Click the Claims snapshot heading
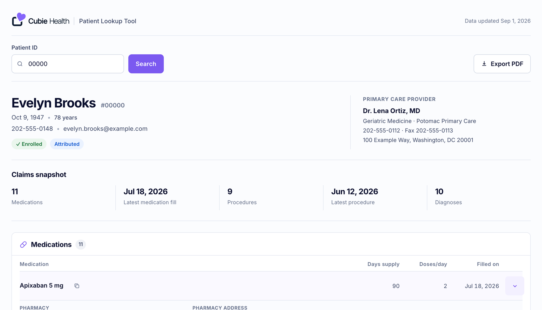542x310 pixels. [39, 175]
